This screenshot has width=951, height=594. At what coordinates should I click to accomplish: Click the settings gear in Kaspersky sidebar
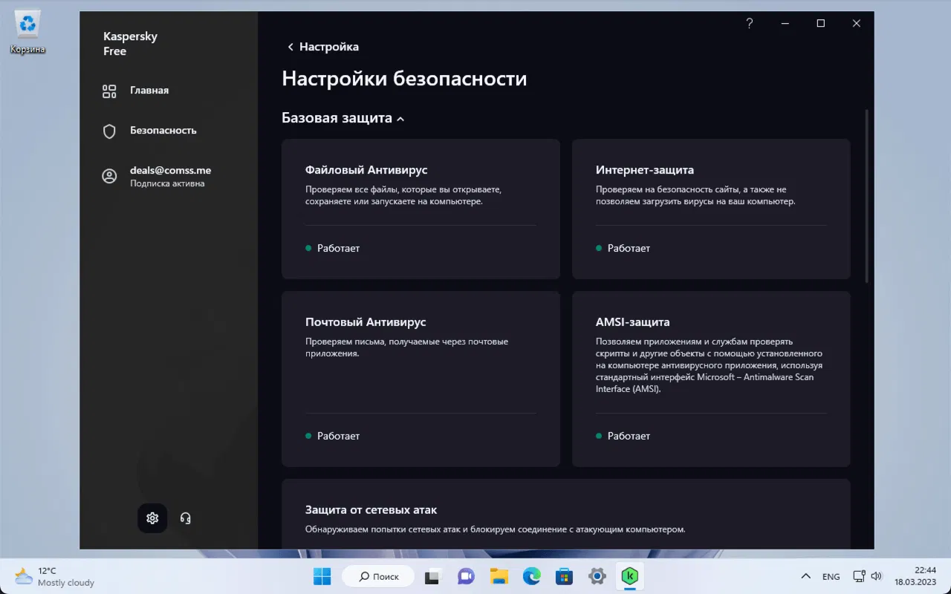[x=152, y=518]
